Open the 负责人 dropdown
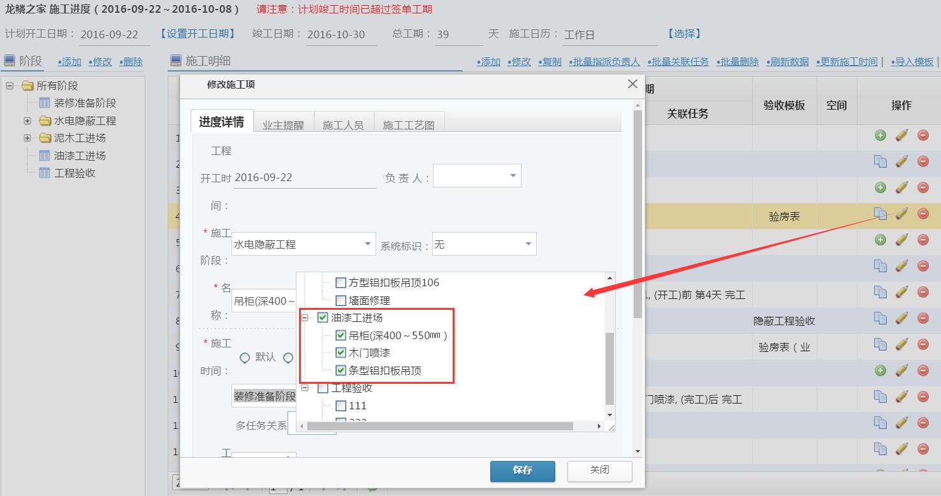The width and height of the screenshot is (941, 496). point(513,176)
